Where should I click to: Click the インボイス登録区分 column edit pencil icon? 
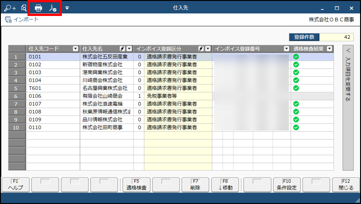point(201,49)
